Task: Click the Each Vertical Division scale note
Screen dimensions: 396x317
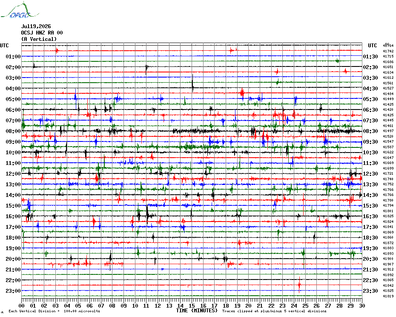Action: coord(55,311)
